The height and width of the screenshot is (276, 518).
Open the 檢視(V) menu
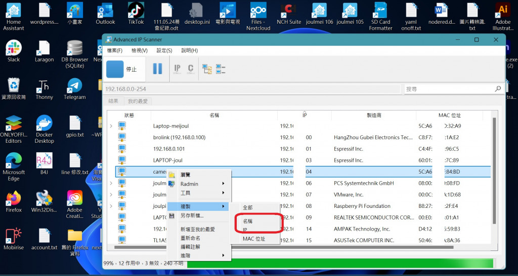(x=140, y=50)
